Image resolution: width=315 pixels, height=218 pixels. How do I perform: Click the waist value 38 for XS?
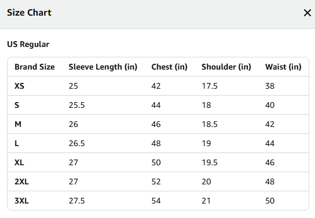click(270, 86)
